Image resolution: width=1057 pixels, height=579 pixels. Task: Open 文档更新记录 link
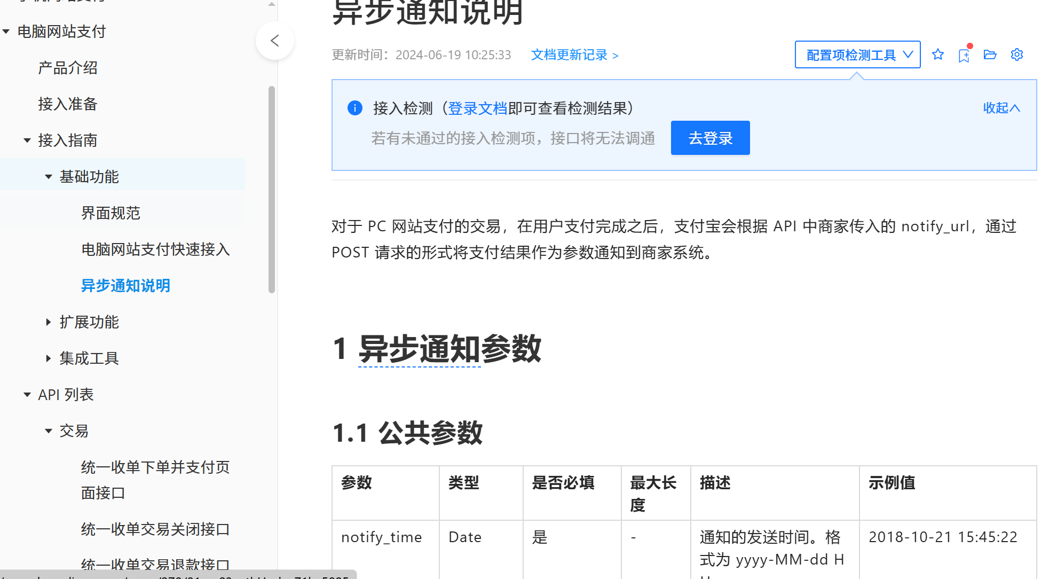pyautogui.click(x=574, y=55)
